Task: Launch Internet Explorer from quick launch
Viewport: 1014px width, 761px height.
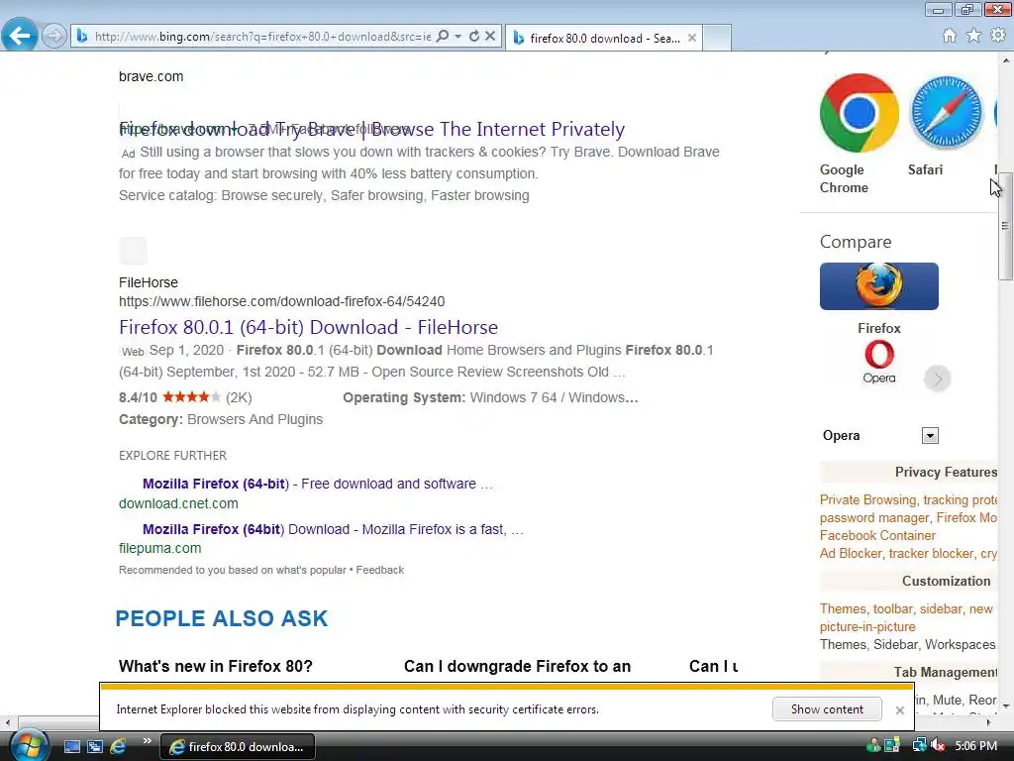Action: [x=118, y=746]
